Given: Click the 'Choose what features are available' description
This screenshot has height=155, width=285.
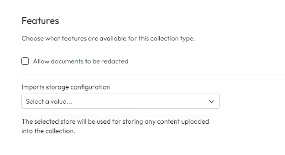Looking at the screenshot, I should [x=108, y=39].
